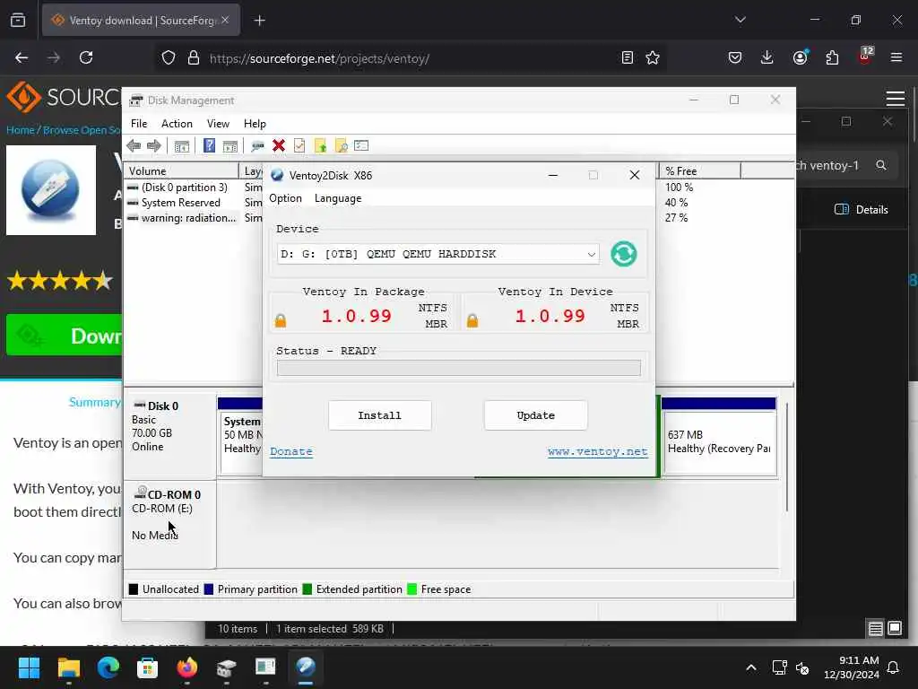Screen dimensions: 918x689
Task: Click the Forward arrow in Disk Management toolbar
Action: (x=154, y=146)
